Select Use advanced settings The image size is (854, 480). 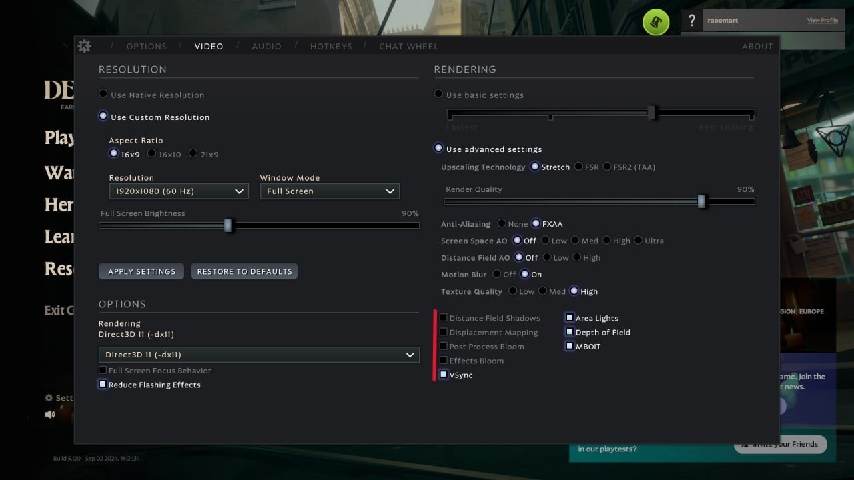(x=438, y=148)
